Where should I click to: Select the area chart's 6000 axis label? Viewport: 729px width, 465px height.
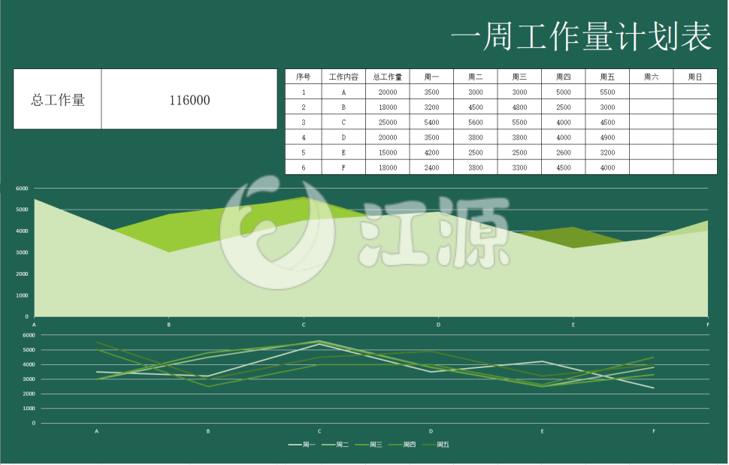click(22, 188)
